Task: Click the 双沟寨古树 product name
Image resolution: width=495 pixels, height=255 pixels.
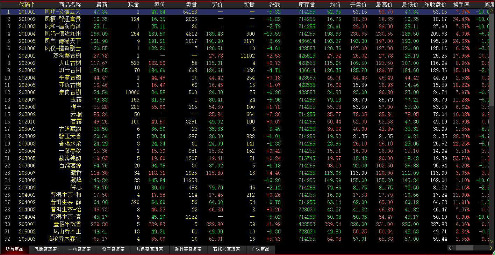Action: point(67,56)
